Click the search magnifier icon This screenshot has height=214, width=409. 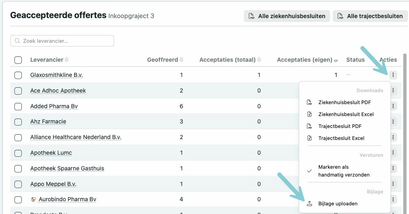[17, 41]
